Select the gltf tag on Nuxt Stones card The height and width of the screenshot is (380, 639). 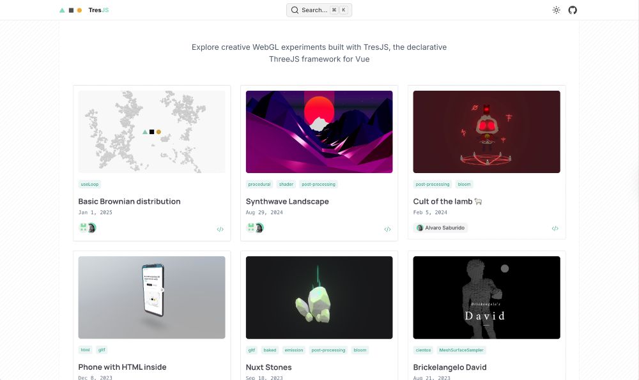coord(252,350)
